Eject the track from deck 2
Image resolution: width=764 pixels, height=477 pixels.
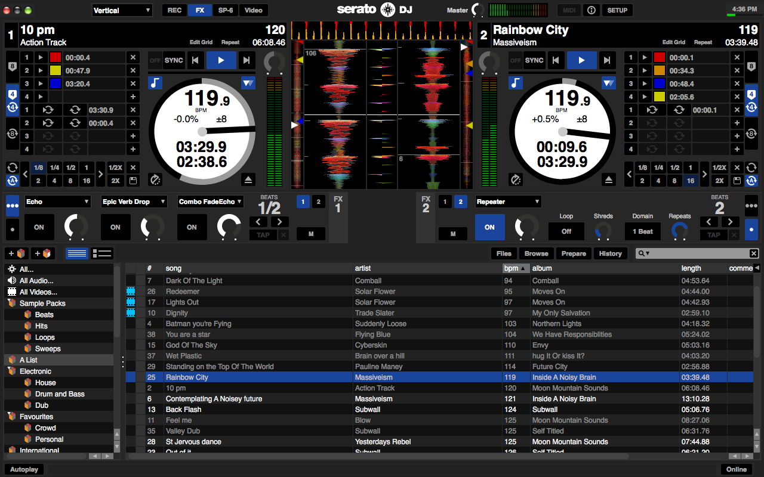608,179
